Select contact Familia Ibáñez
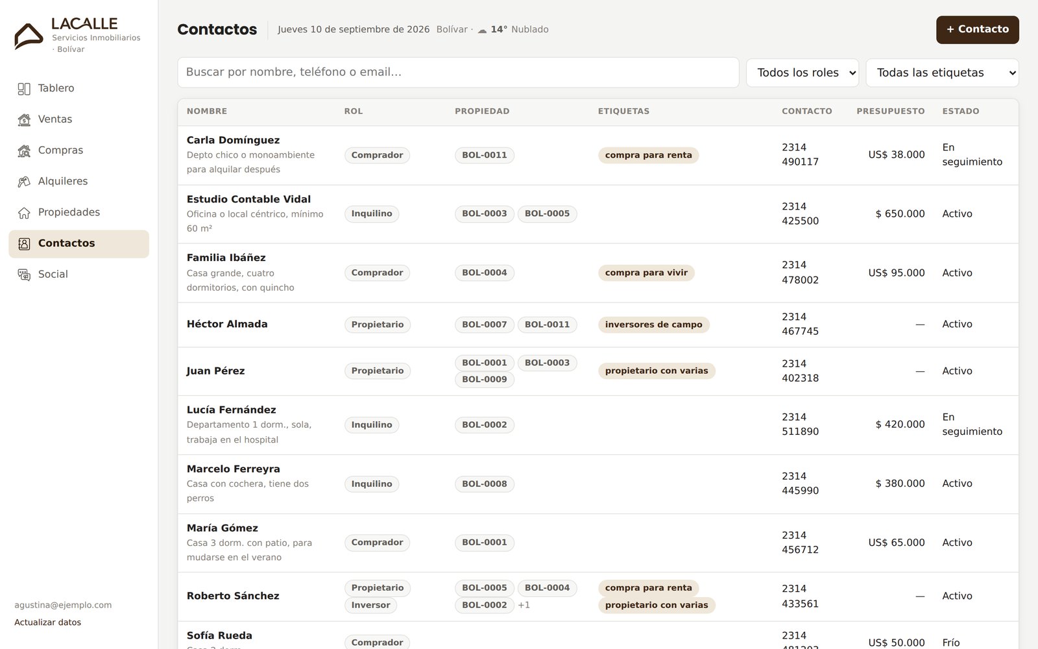Image resolution: width=1038 pixels, height=649 pixels. pos(226,258)
